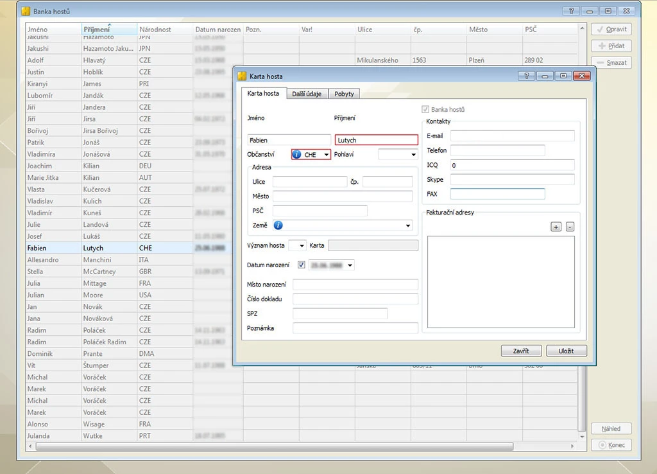Click help question mark in Banka hostů title bar
Image resolution: width=657 pixels, height=474 pixels.
tap(571, 11)
